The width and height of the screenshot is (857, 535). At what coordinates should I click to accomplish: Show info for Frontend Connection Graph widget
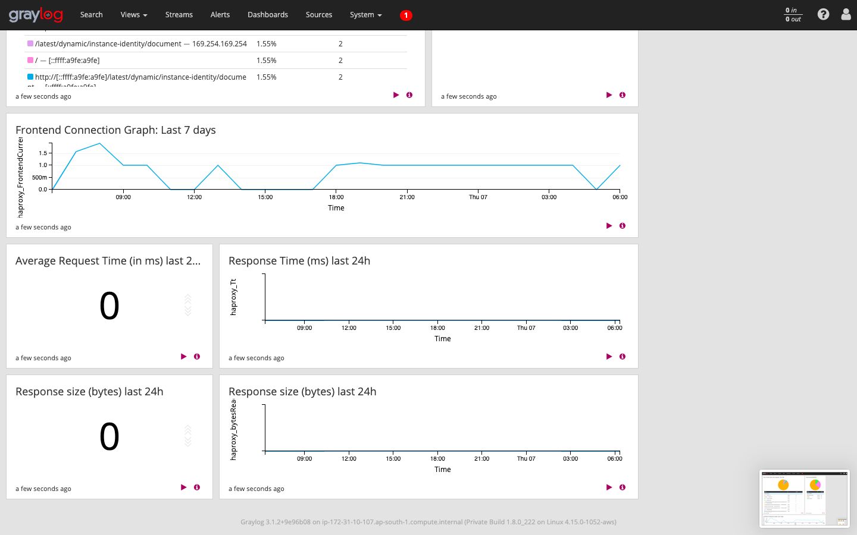[x=623, y=226]
